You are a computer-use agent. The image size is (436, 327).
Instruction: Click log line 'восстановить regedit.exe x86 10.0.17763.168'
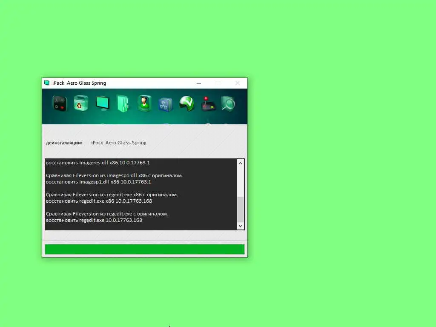[x=99, y=201]
